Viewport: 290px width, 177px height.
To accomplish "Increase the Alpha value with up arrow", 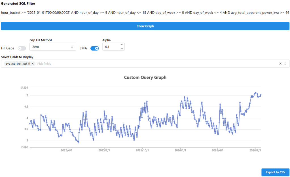I will [122, 45].
